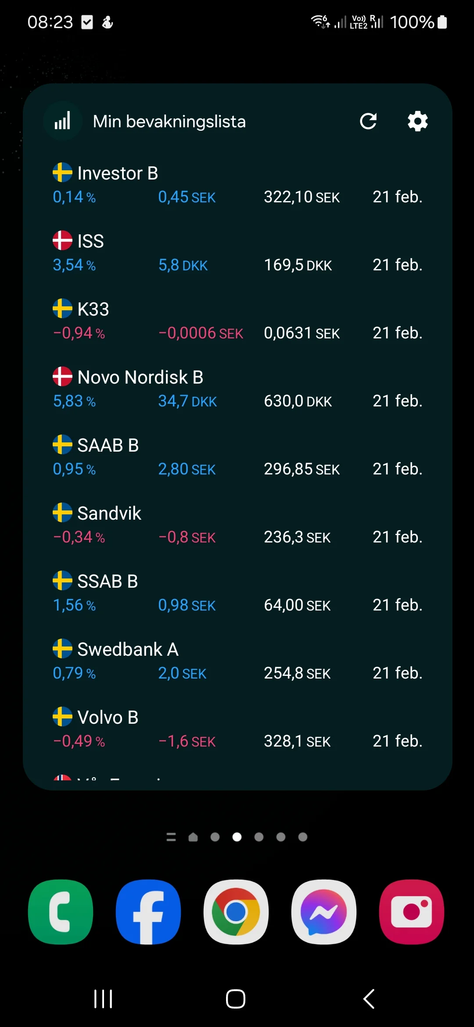Tap the Sandvik stock row
Image resolution: width=474 pixels, height=1027 pixels.
(x=237, y=524)
